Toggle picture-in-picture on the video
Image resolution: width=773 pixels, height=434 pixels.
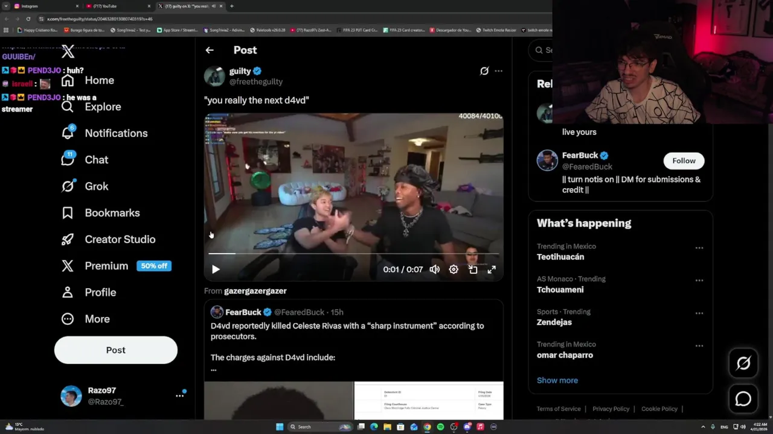[x=473, y=269]
